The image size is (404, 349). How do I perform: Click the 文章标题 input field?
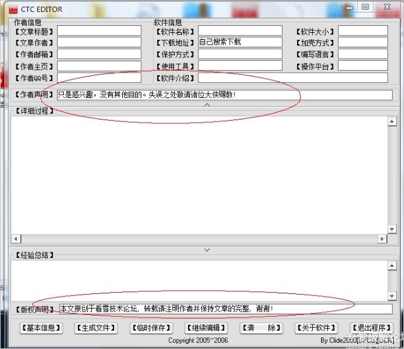pos(99,31)
